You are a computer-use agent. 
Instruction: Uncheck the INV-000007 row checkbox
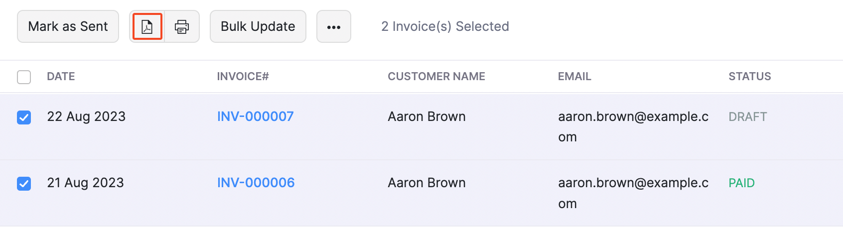click(x=24, y=117)
